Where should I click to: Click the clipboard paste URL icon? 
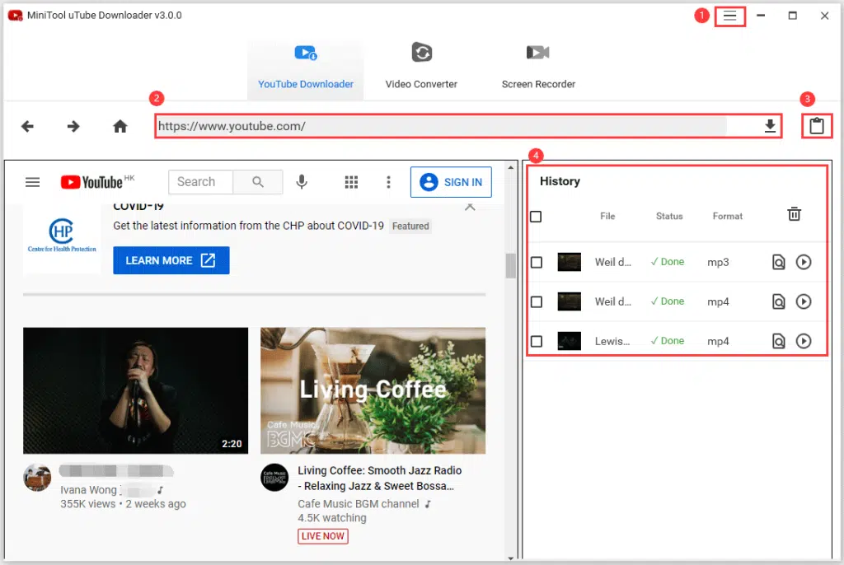816,126
